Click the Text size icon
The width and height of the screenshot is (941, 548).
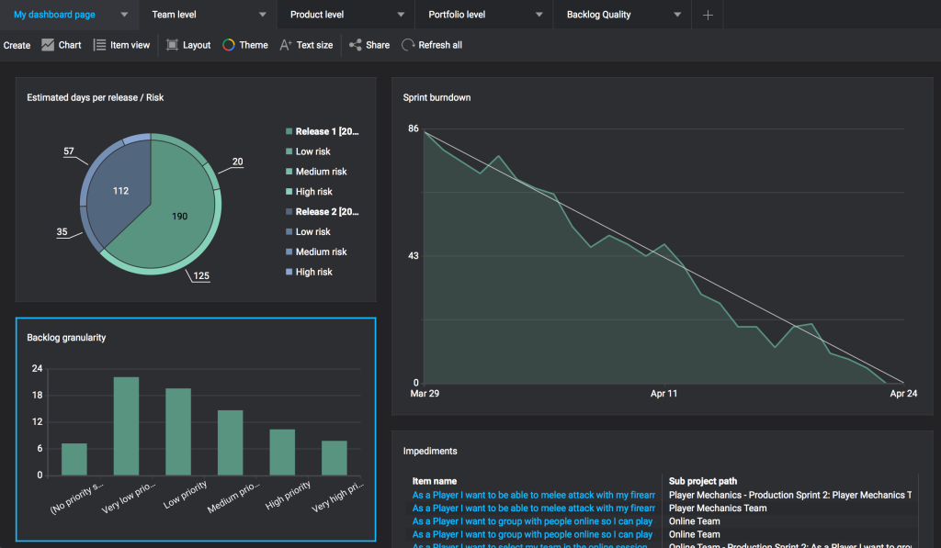(286, 45)
